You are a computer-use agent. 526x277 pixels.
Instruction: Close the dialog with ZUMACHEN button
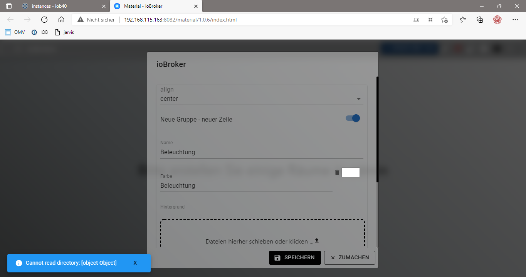(350, 258)
